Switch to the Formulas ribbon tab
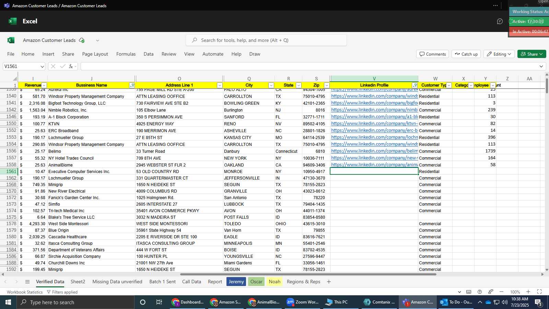Image resolution: width=549 pixels, height=309 pixels. 126,54
